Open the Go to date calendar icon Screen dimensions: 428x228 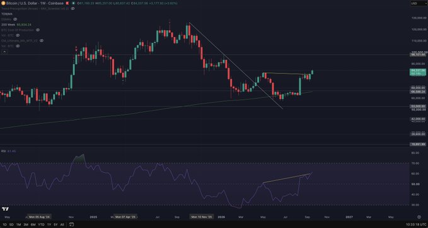pyautogui.click(x=71, y=224)
